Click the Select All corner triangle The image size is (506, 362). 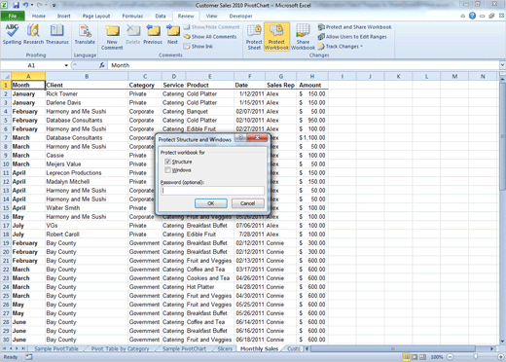click(6, 76)
